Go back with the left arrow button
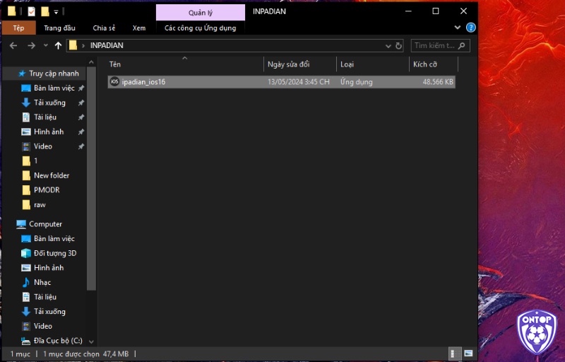565x362 pixels. [x=13, y=45]
